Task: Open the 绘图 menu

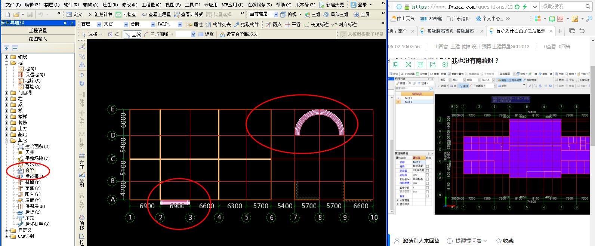Action: (x=110, y=4)
